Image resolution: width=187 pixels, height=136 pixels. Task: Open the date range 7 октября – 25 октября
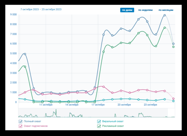tap(41, 9)
